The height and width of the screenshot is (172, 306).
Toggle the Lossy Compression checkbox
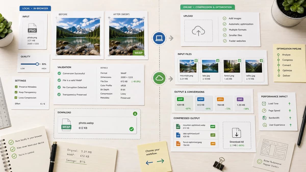pyautogui.click(x=16, y=98)
